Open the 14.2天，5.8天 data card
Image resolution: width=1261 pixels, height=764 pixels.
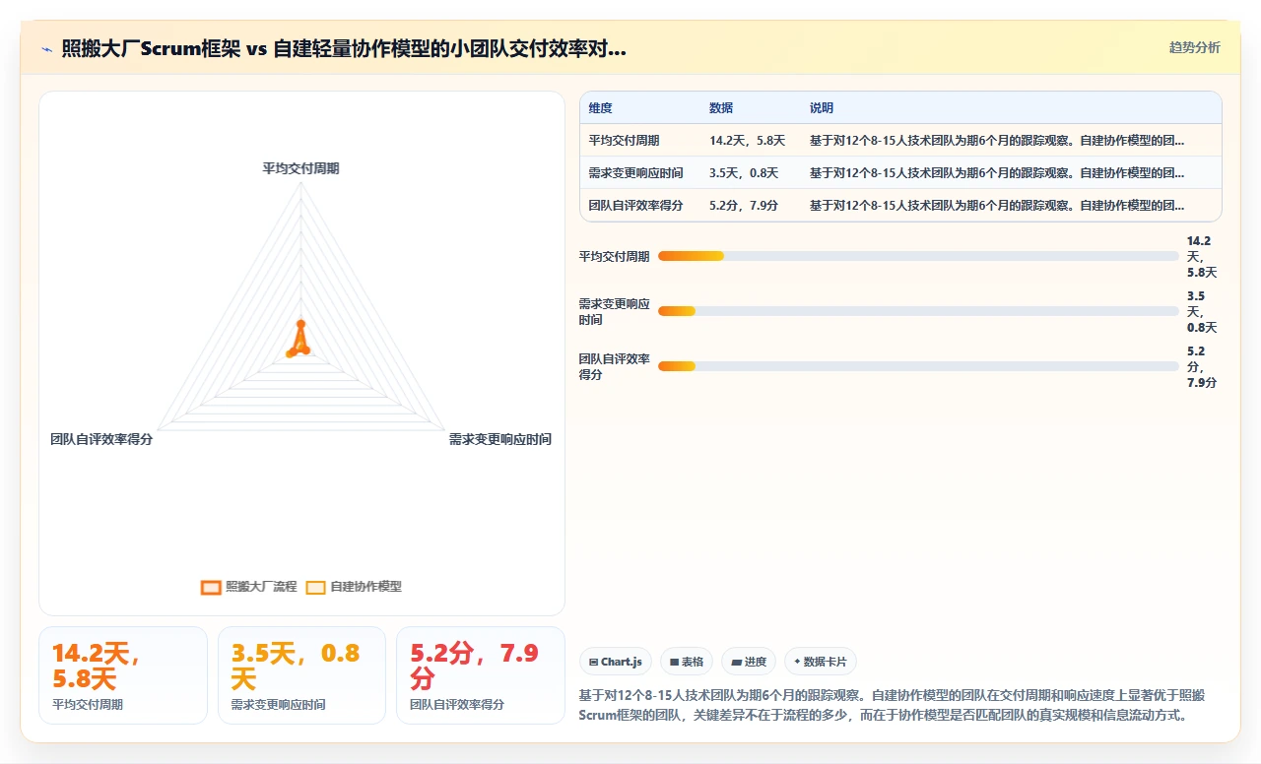tap(123, 675)
